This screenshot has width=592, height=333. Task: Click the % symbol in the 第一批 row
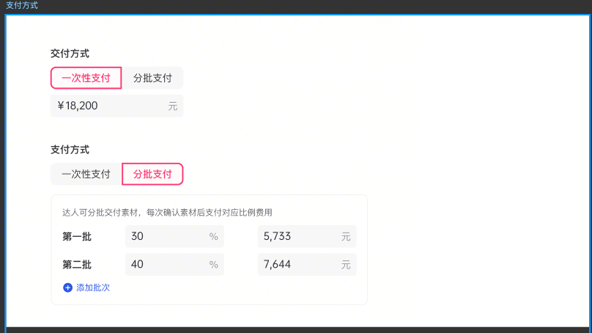click(x=214, y=237)
